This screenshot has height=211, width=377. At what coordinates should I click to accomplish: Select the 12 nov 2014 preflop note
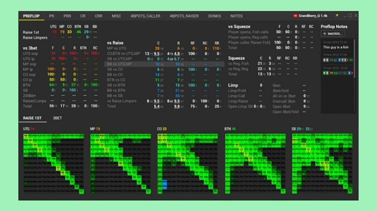pyautogui.click(x=338, y=71)
